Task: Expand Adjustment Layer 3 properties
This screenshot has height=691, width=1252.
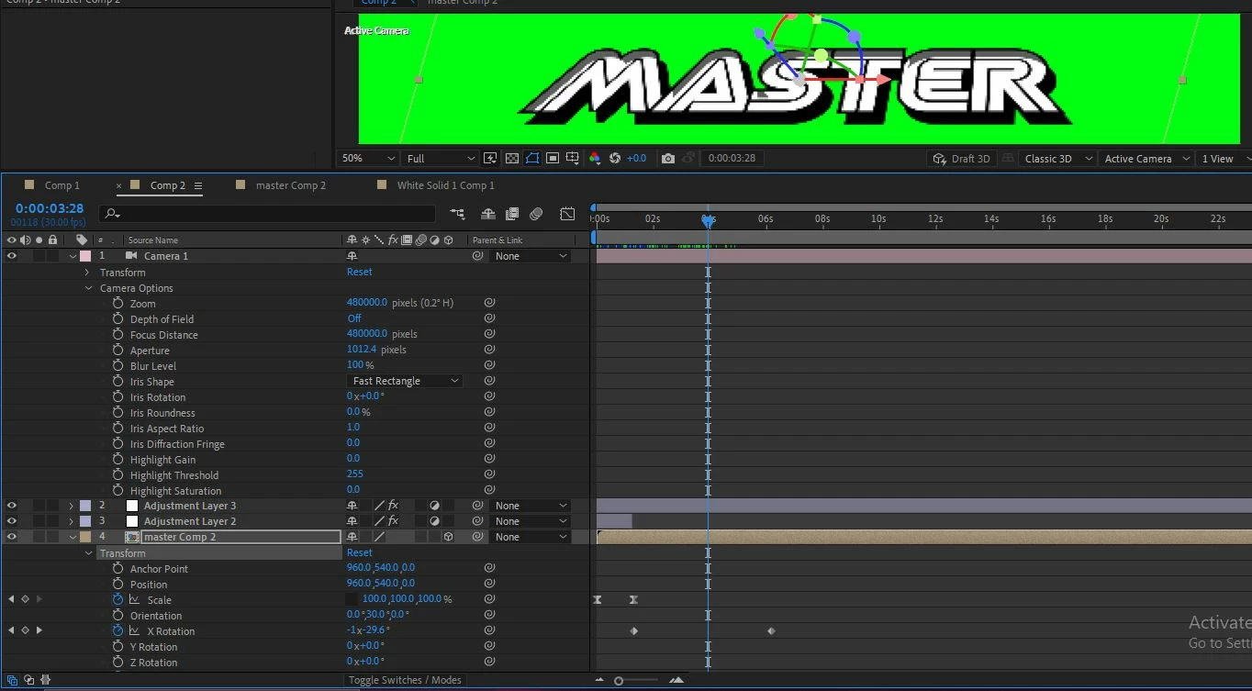Action: point(72,506)
